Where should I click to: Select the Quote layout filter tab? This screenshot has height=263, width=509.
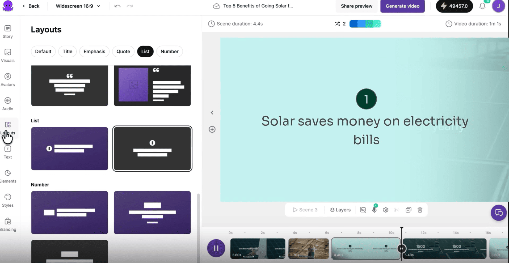(x=123, y=52)
